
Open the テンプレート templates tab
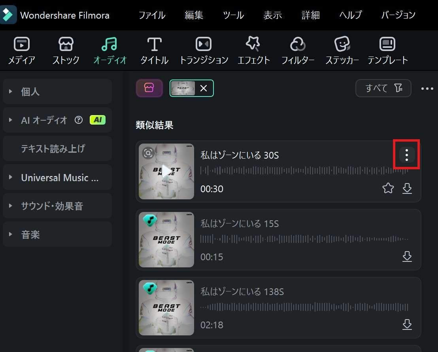tap(387, 51)
